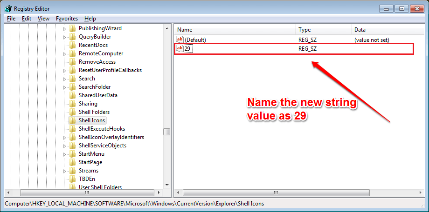Click the name edit box containing 29
429x212 pixels.
tap(188, 49)
